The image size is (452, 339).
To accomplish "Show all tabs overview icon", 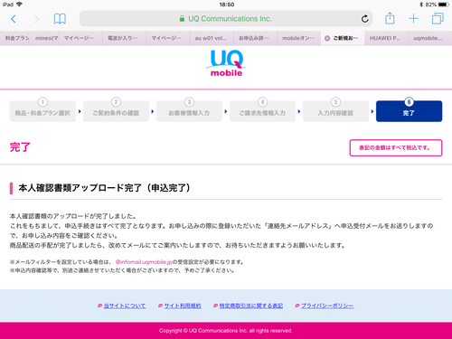I will 438,18.
